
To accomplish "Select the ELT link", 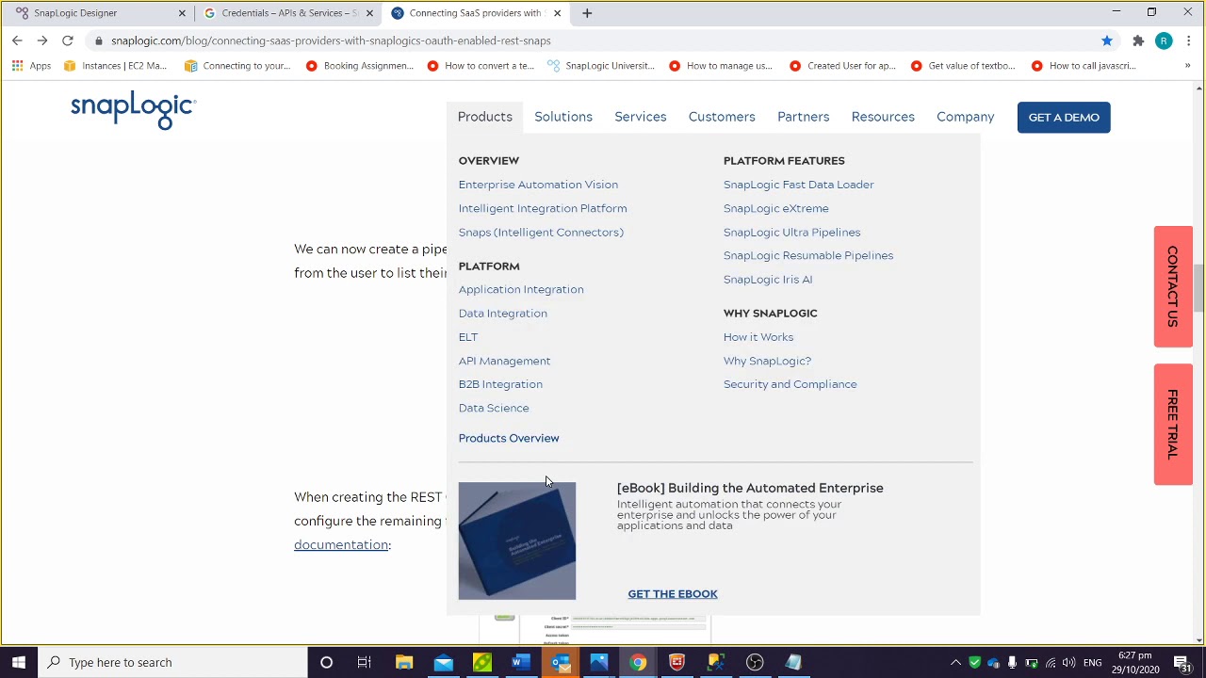I will 468,337.
